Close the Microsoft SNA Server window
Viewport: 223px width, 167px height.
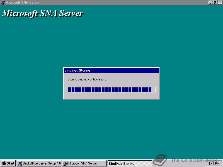click(x=220, y=3)
